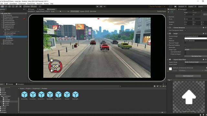The width and height of the screenshot is (207, 116).
Task: Click rotate device counterclockwise icon
Action: (x=86, y=12)
